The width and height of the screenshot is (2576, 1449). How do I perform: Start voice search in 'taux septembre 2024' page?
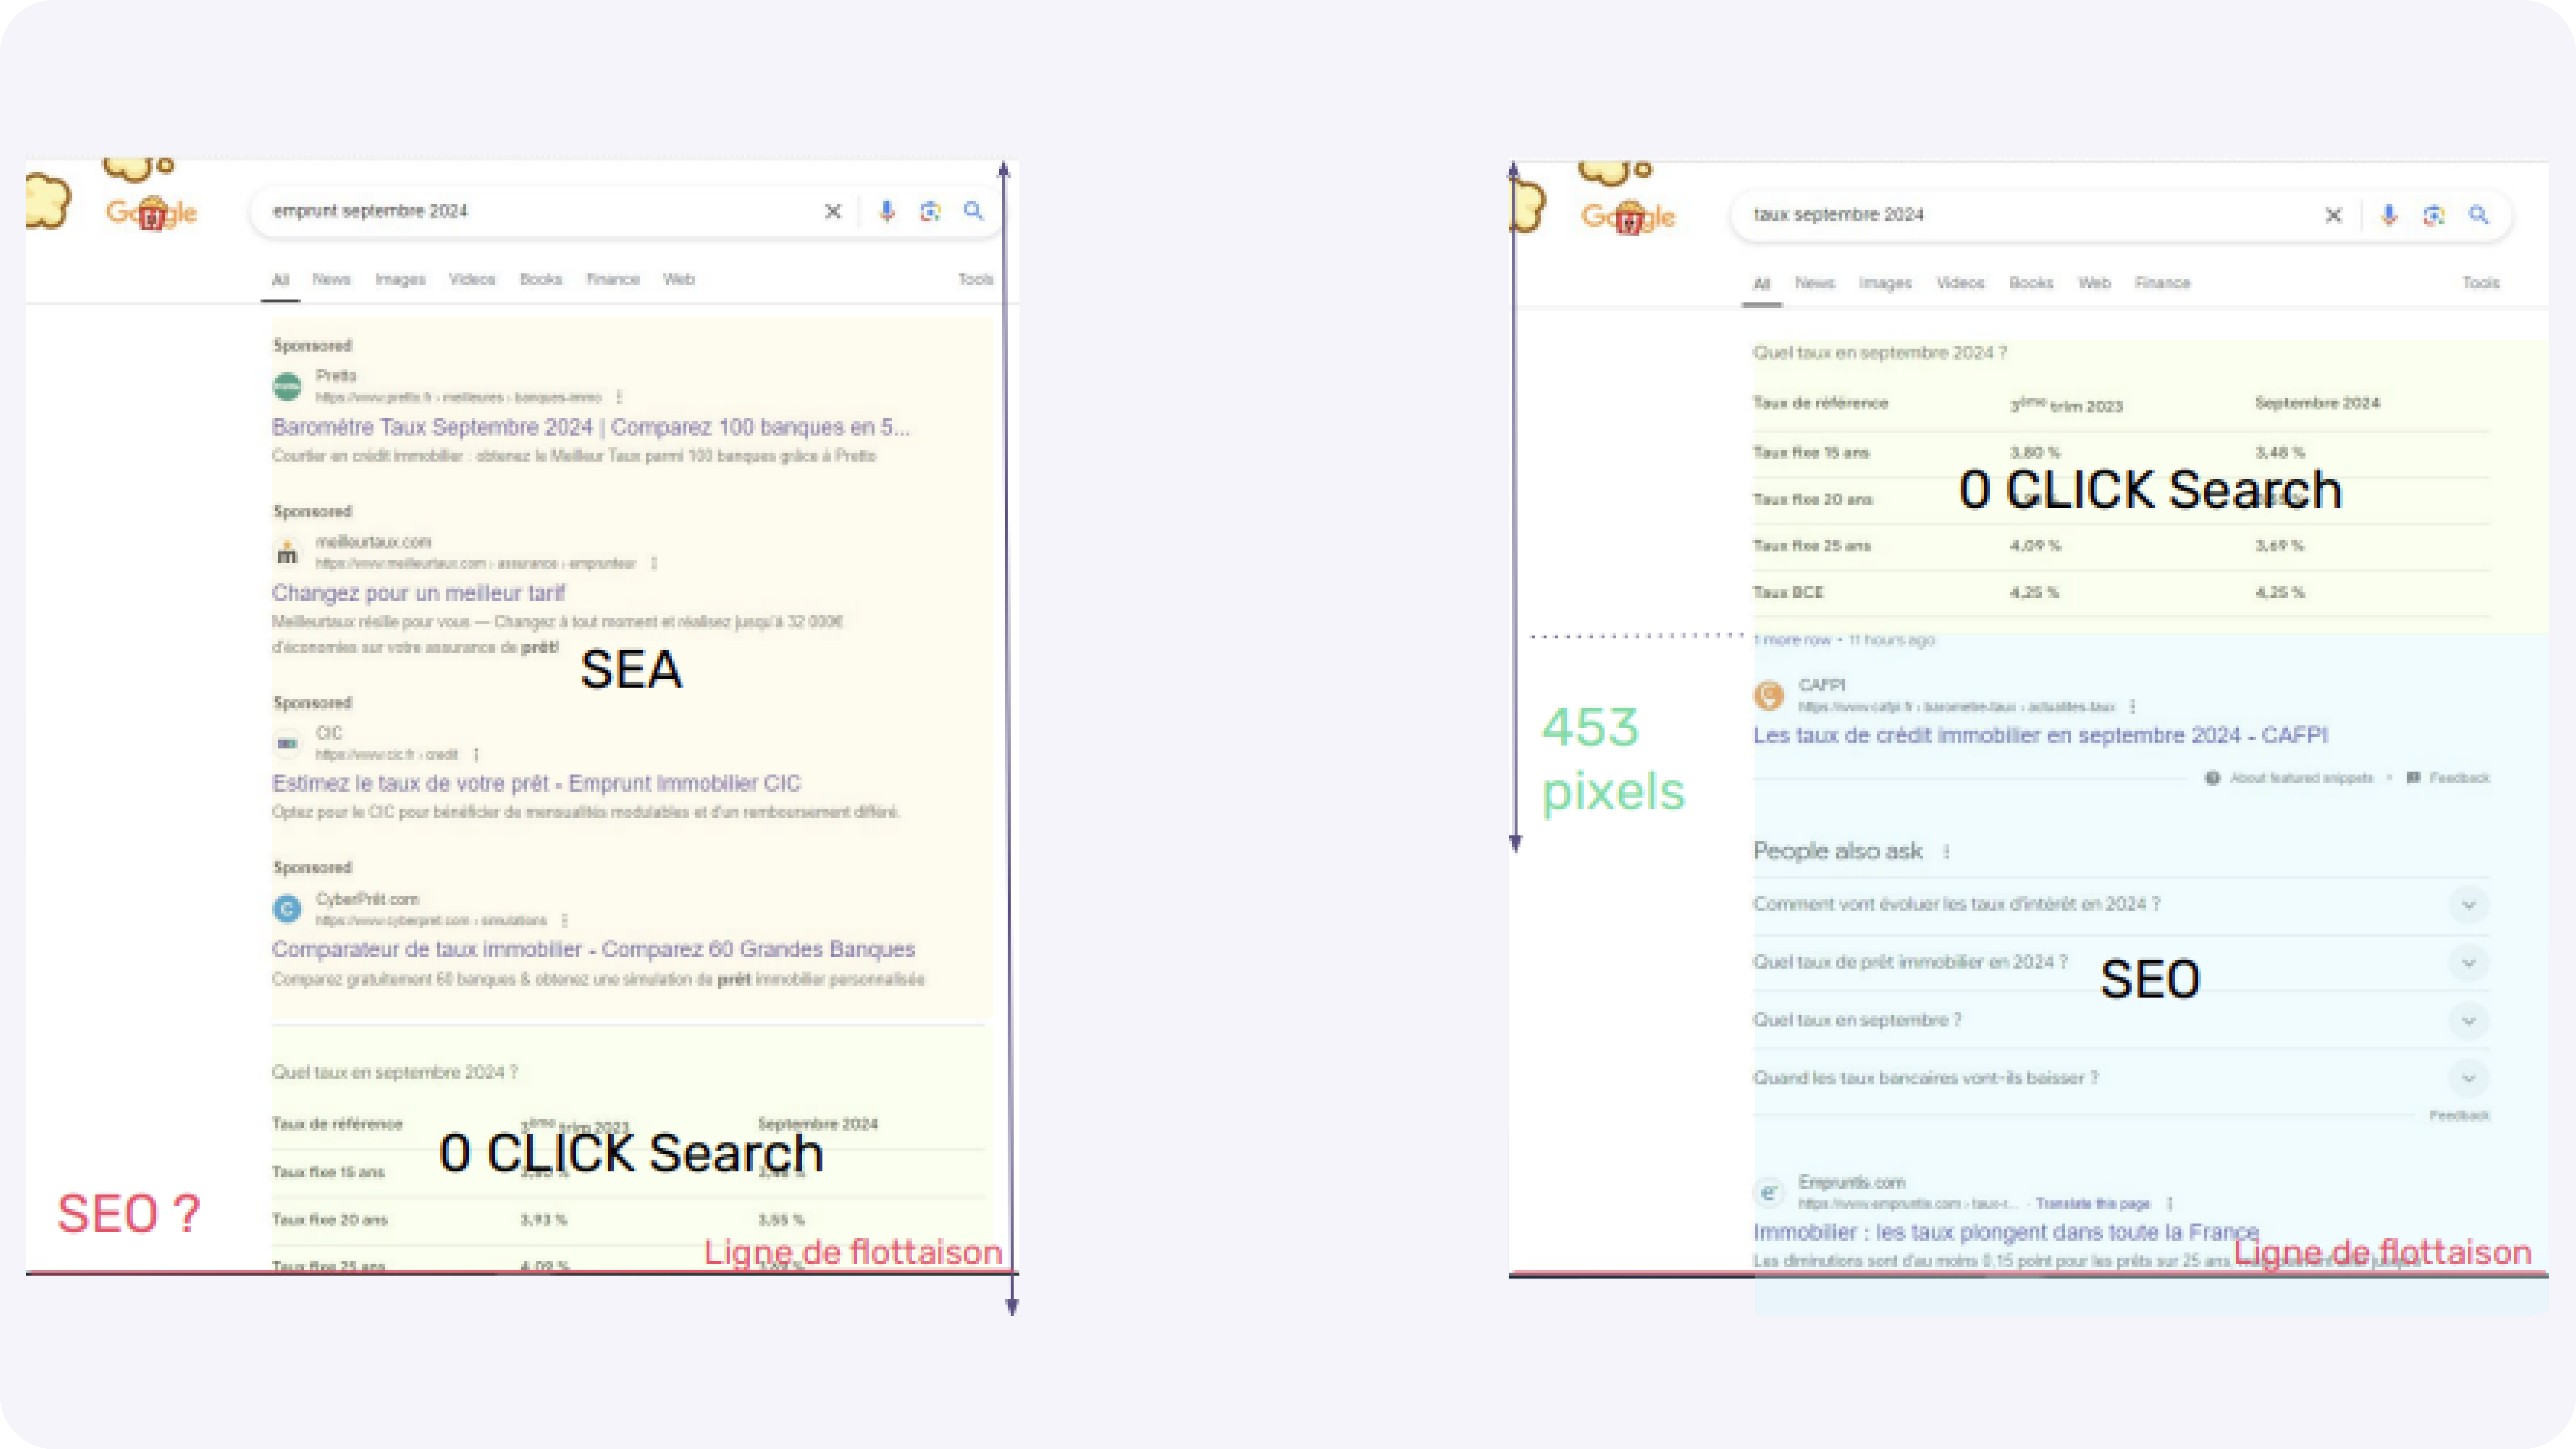click(2389, 215)
